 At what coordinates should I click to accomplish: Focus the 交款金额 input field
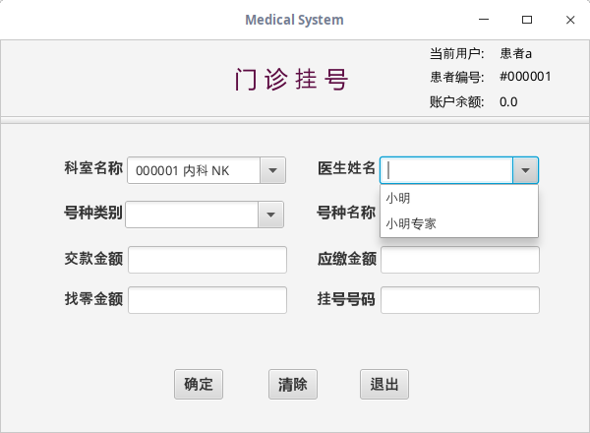tap(207, 260)
